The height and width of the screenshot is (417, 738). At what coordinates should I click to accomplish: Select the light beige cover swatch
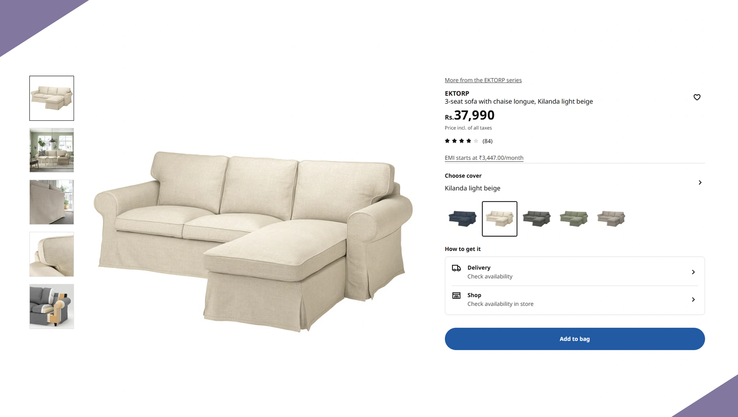[500, 219]
